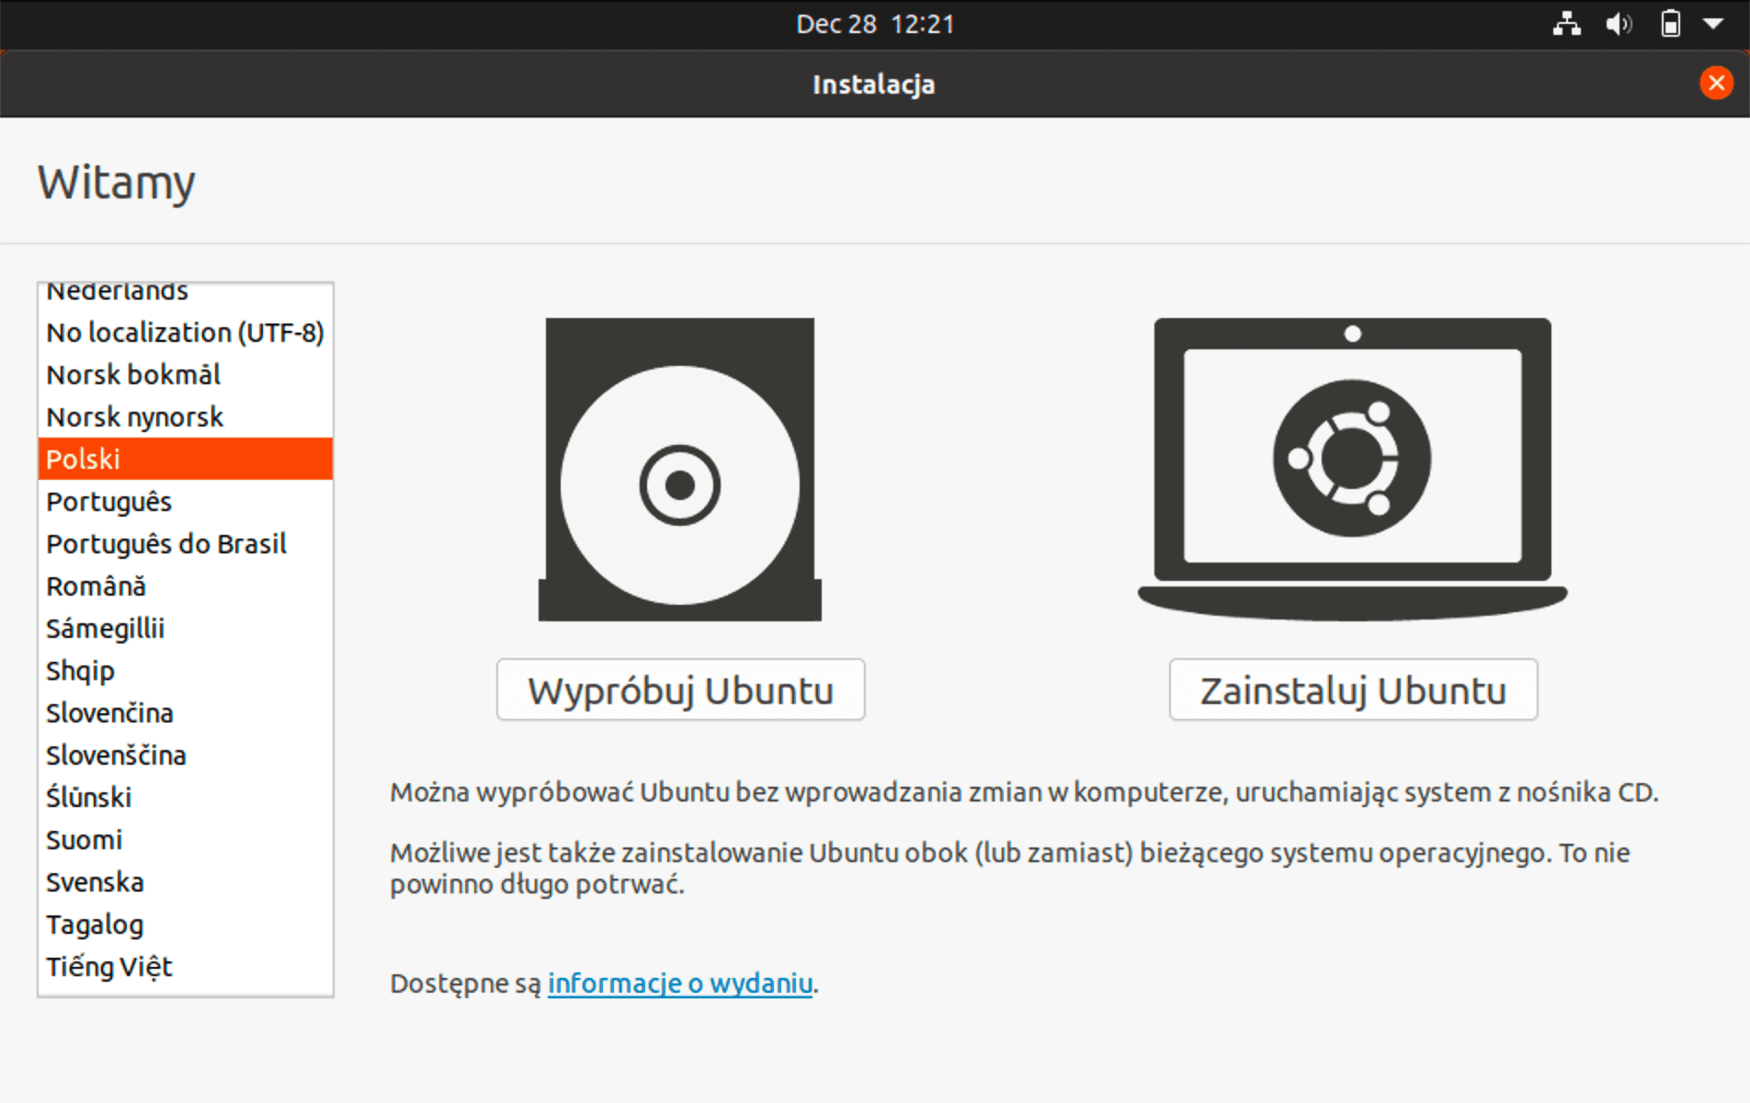1750x1103 pixels.
Task: Select Norsk nynorsk in language list
Action: pyautogui.click(x=186, y=416)
